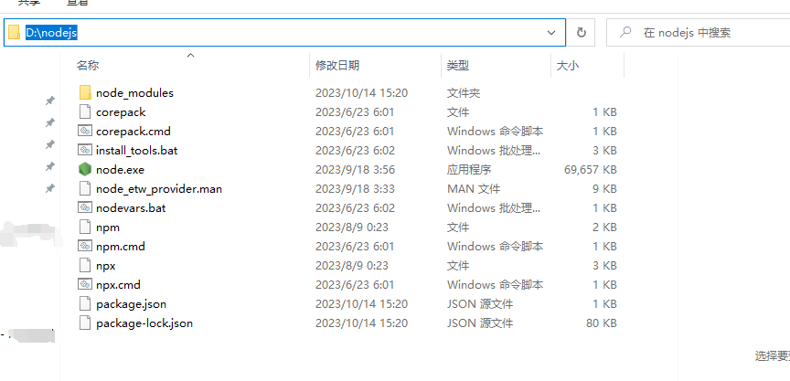Viewport: 790px width, 381px height.
Task: Click the 文件夹 type of node_modules
Action: (463, 93)
